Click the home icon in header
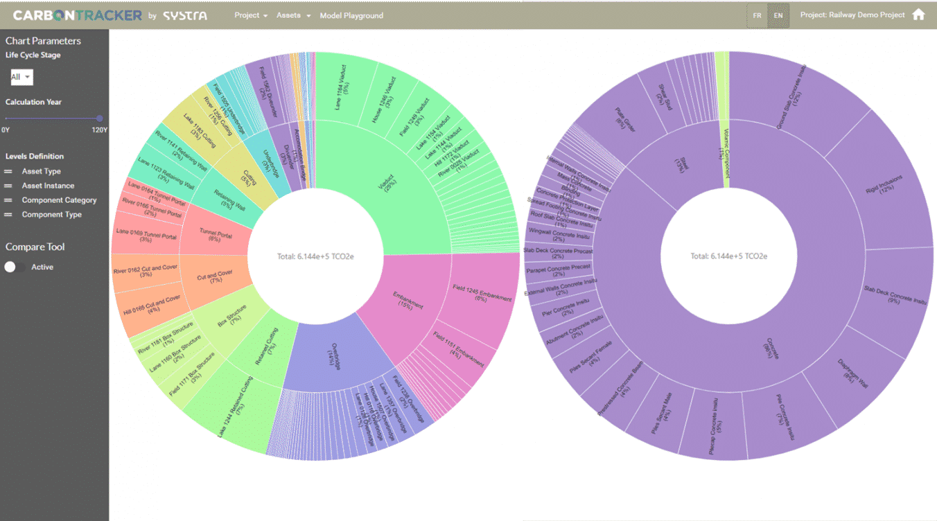This screenshot has width=937, height=521. click(918, 15)
